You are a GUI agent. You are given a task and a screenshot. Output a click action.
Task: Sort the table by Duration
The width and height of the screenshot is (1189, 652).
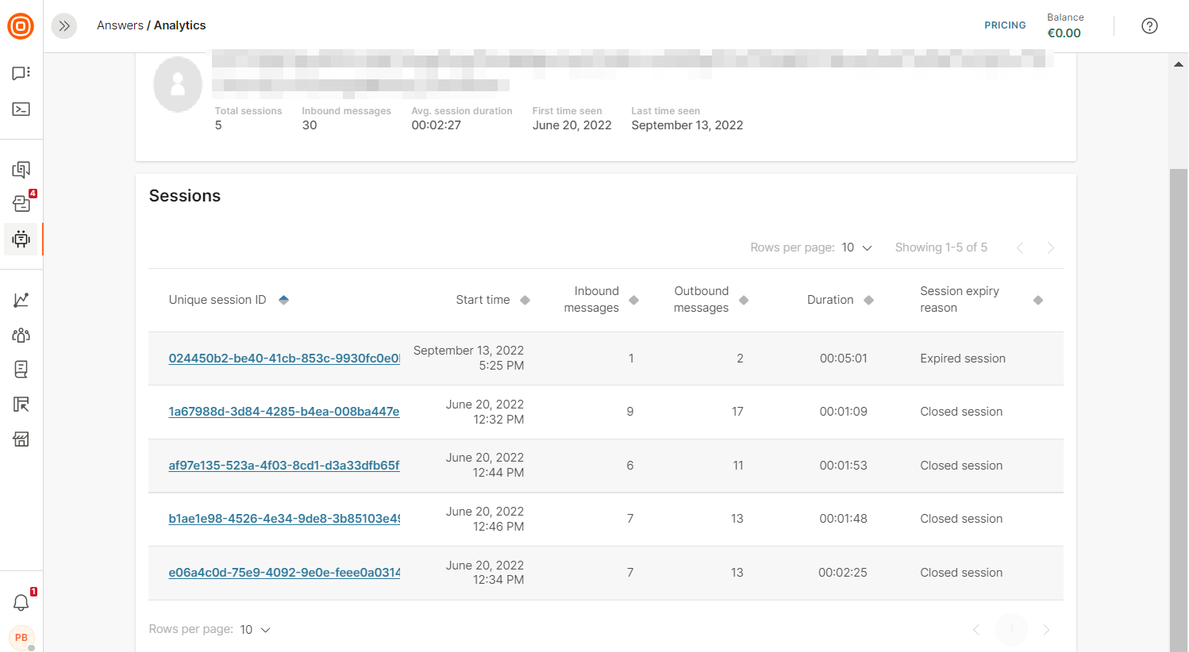[x=868, y=300]
